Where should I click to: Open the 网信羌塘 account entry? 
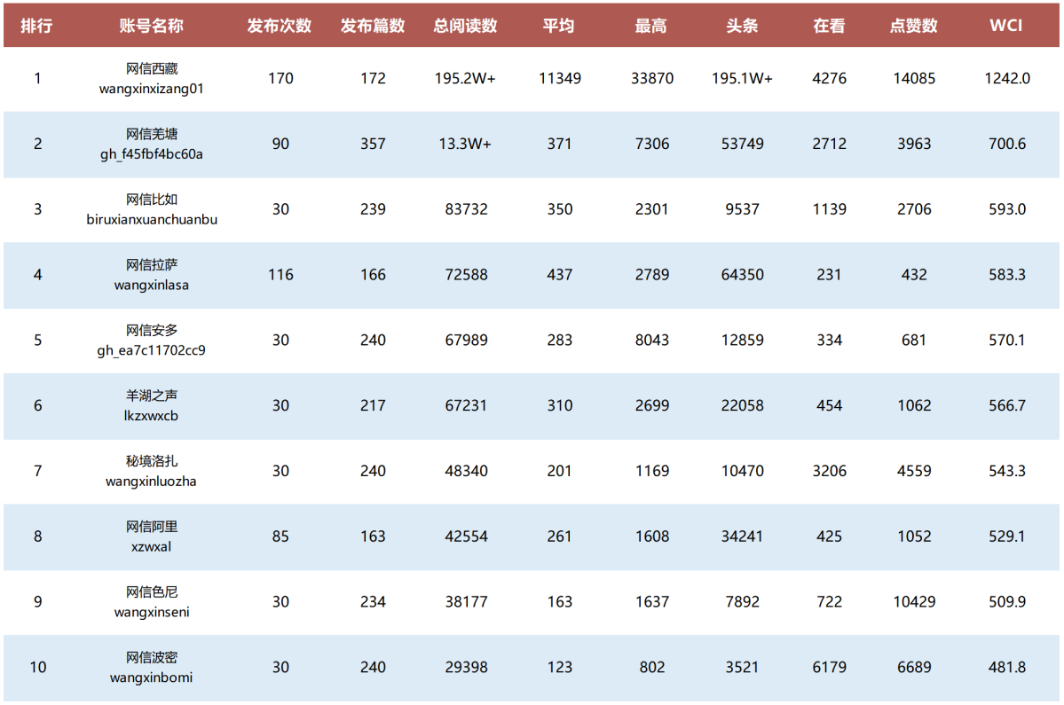152,144
